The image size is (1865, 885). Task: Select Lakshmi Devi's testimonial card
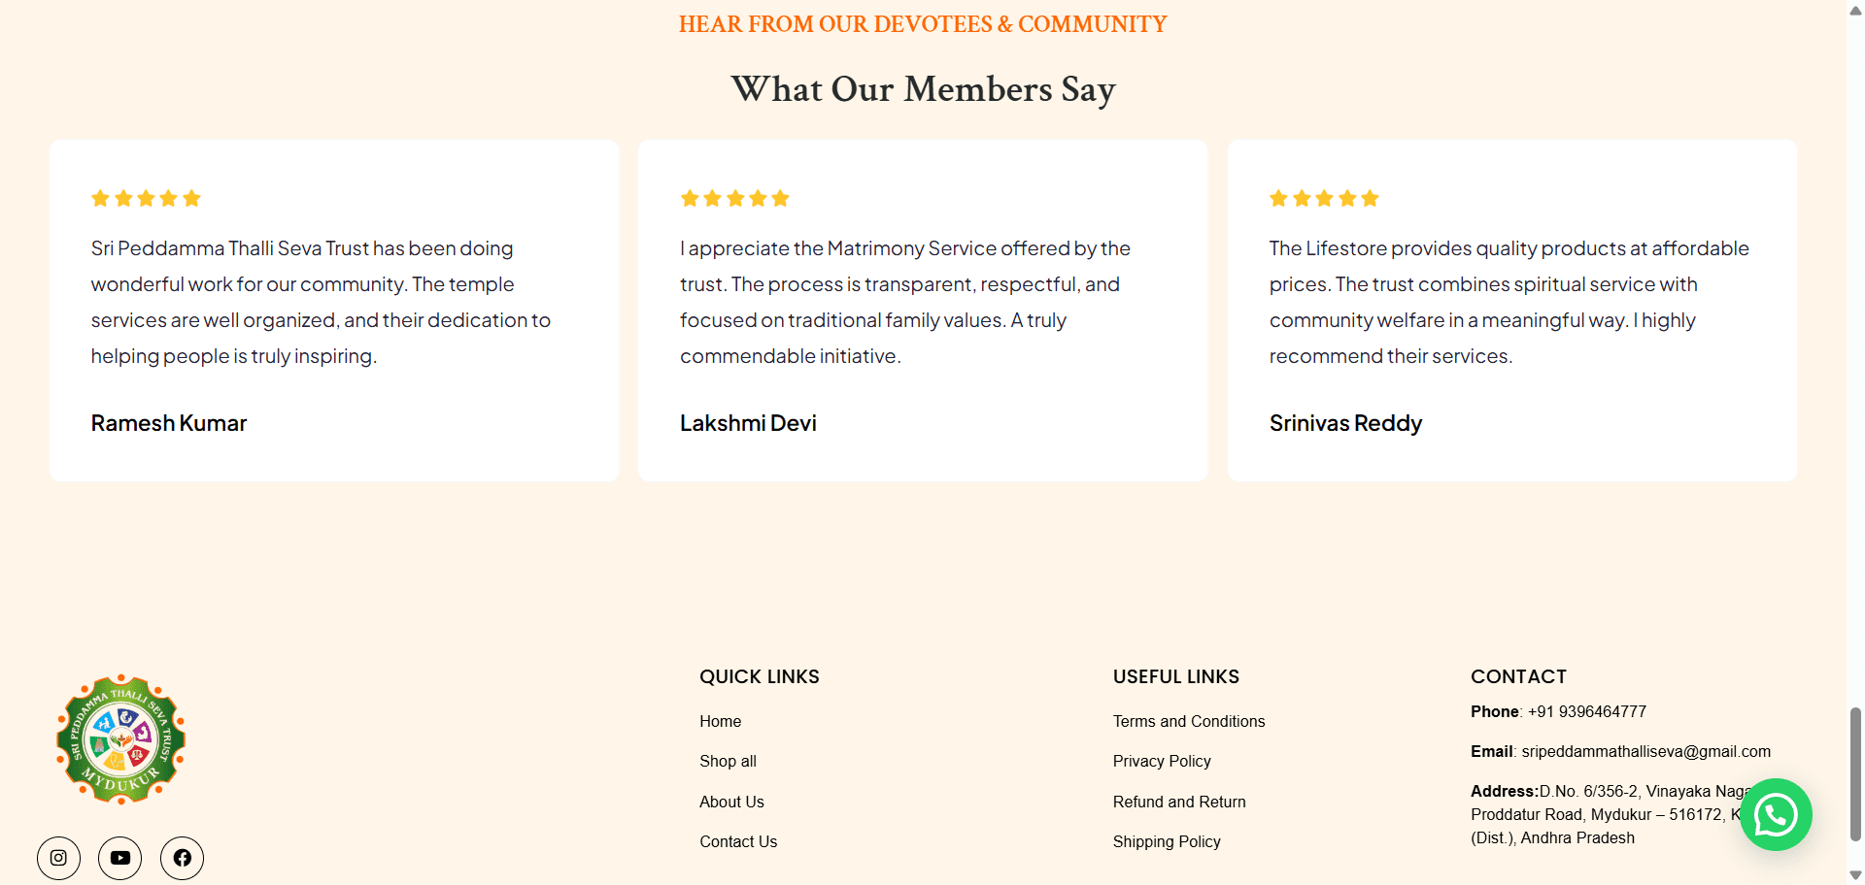tap(923, 311)
